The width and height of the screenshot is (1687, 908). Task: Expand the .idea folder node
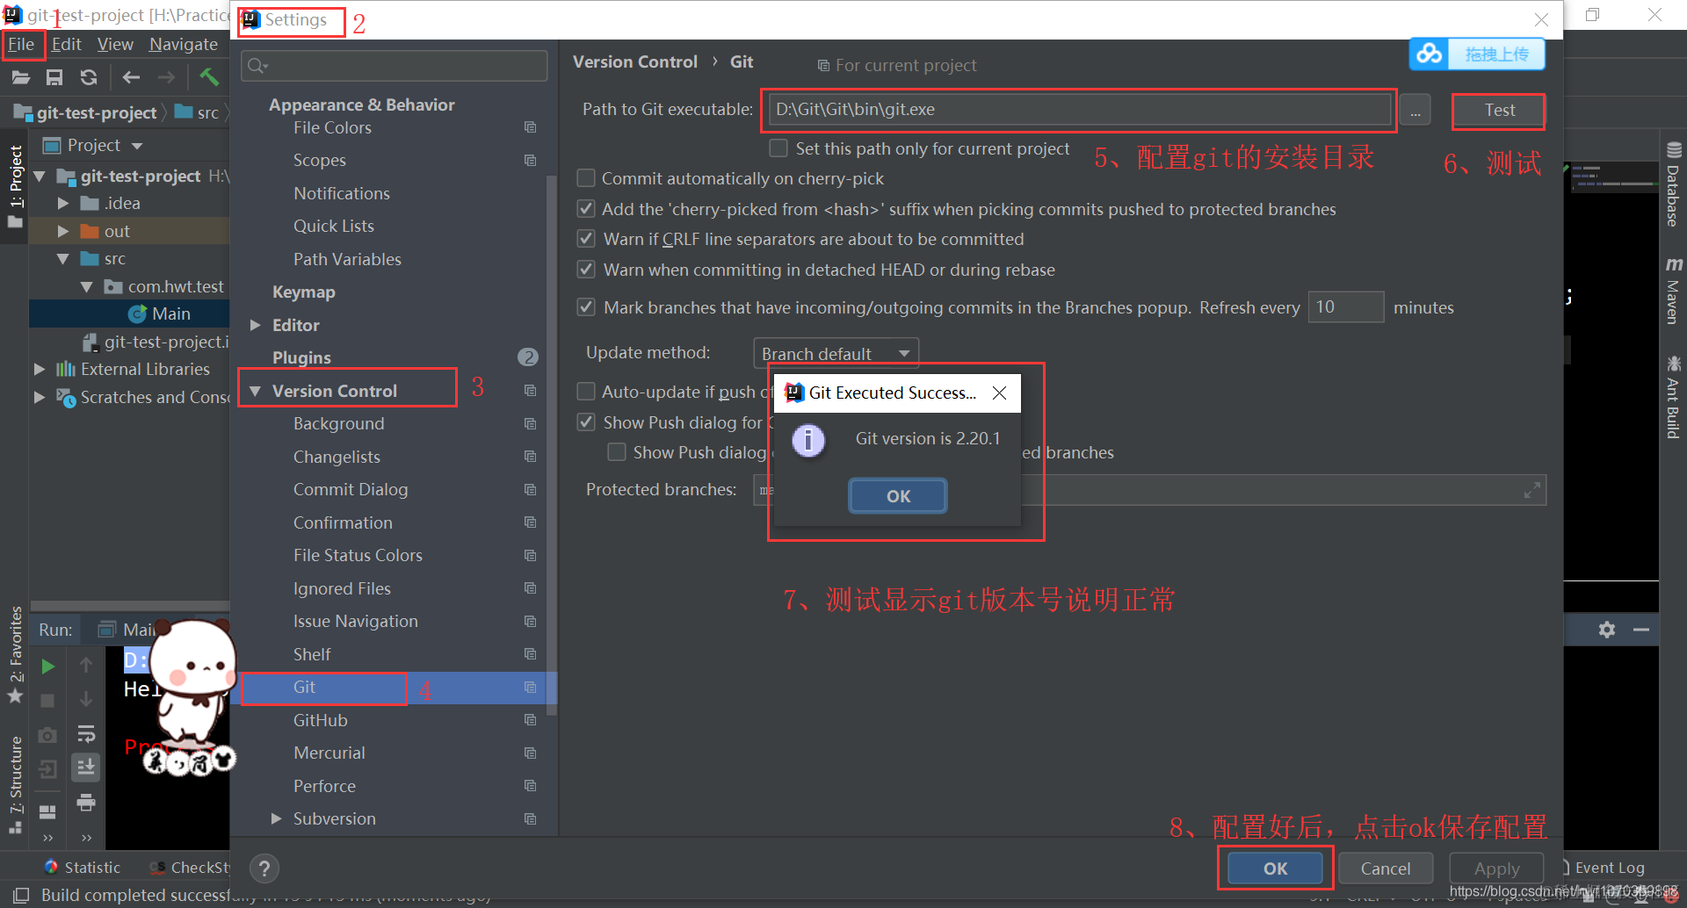coord(63,203)
